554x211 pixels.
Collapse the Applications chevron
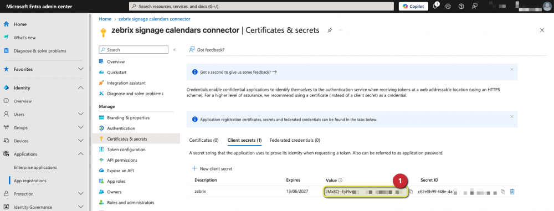pyautogui.click(x=80, y=154)
